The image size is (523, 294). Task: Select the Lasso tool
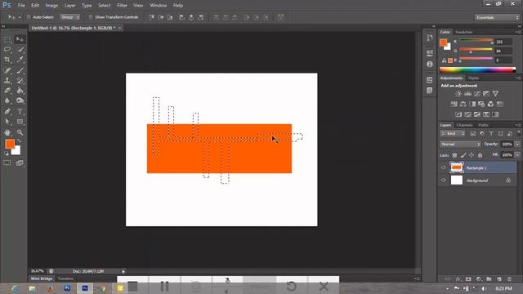coord(7,50)
